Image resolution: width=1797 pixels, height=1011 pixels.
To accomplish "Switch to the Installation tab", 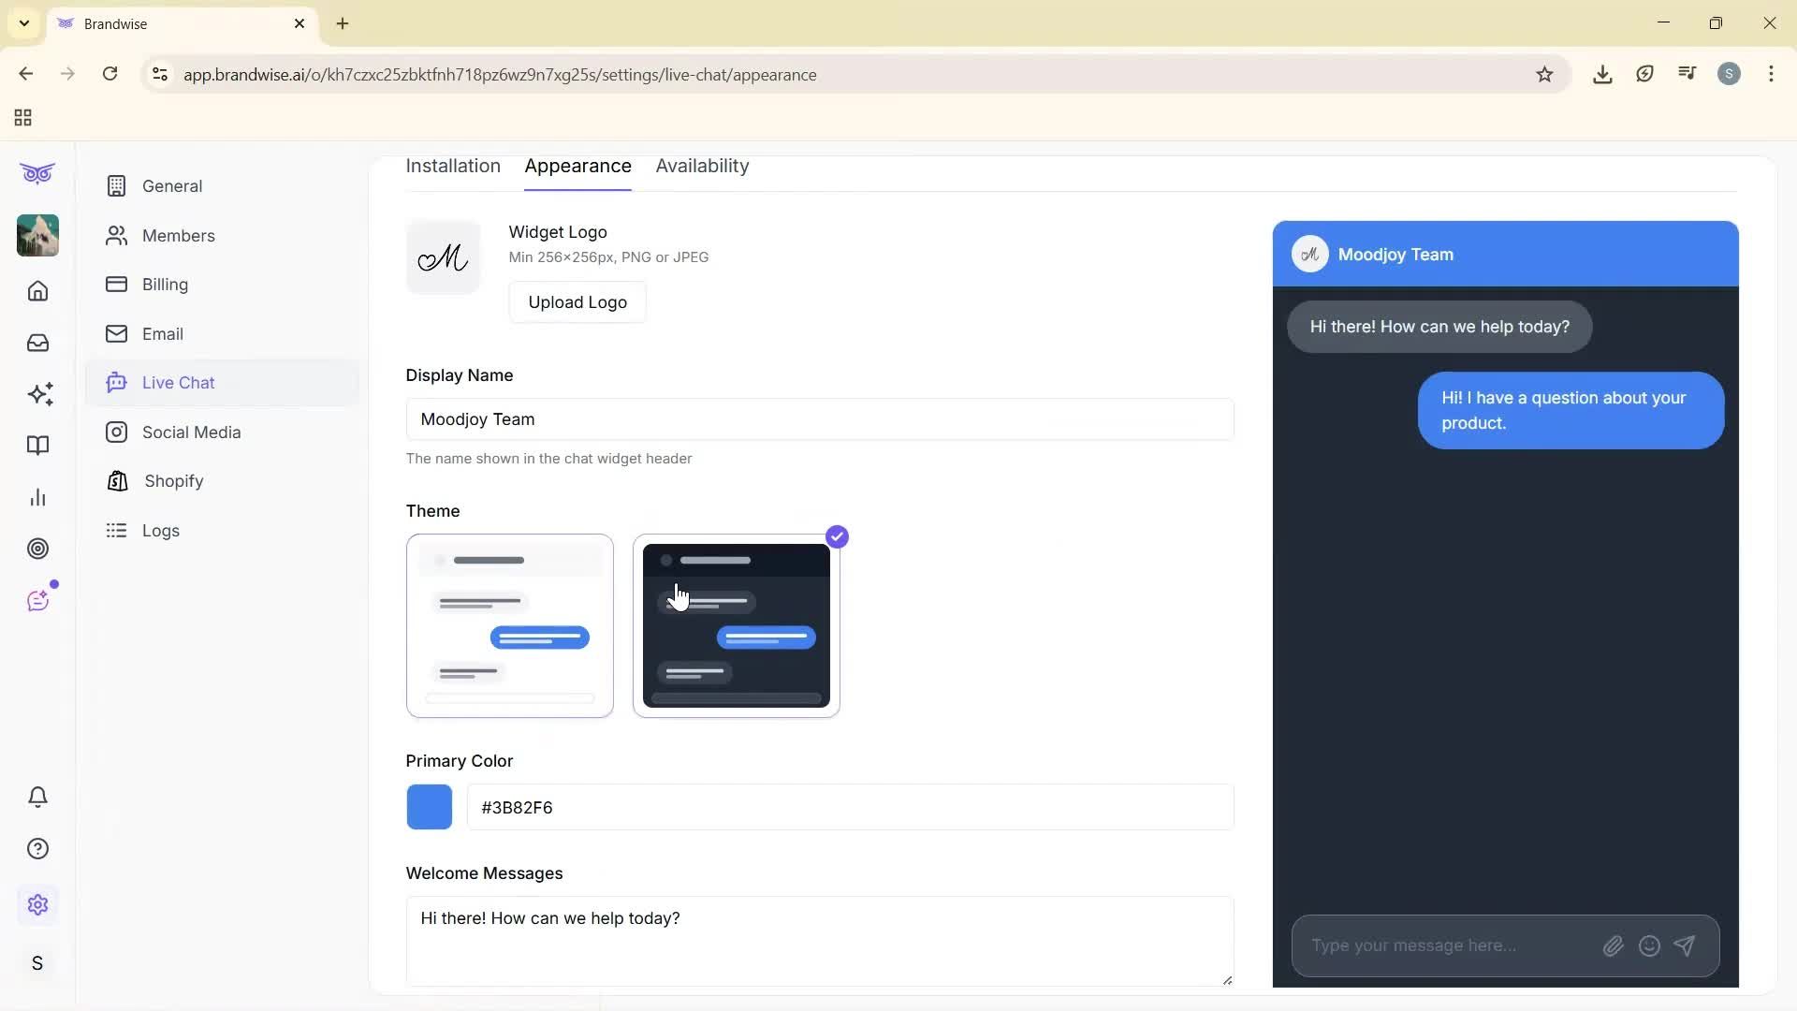I will (453, 166).
